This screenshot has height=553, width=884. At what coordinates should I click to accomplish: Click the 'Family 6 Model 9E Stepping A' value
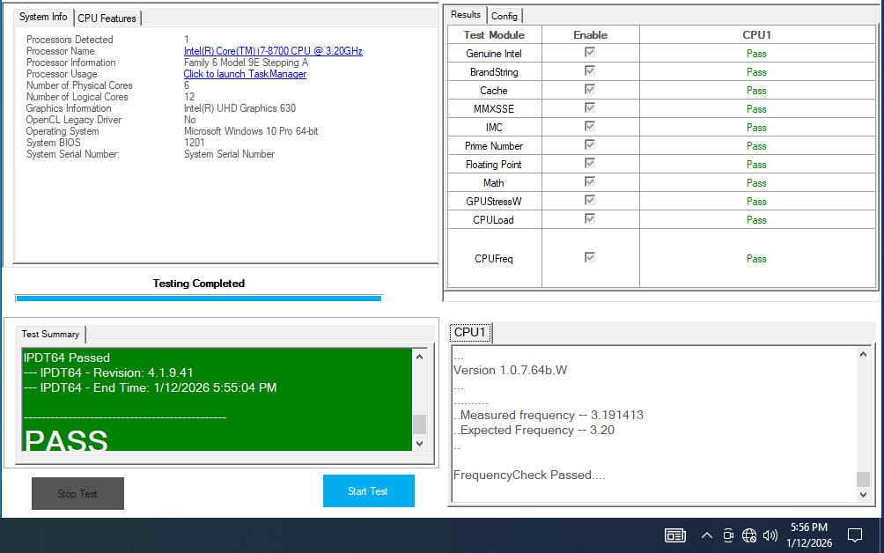(x=246, y=63)
